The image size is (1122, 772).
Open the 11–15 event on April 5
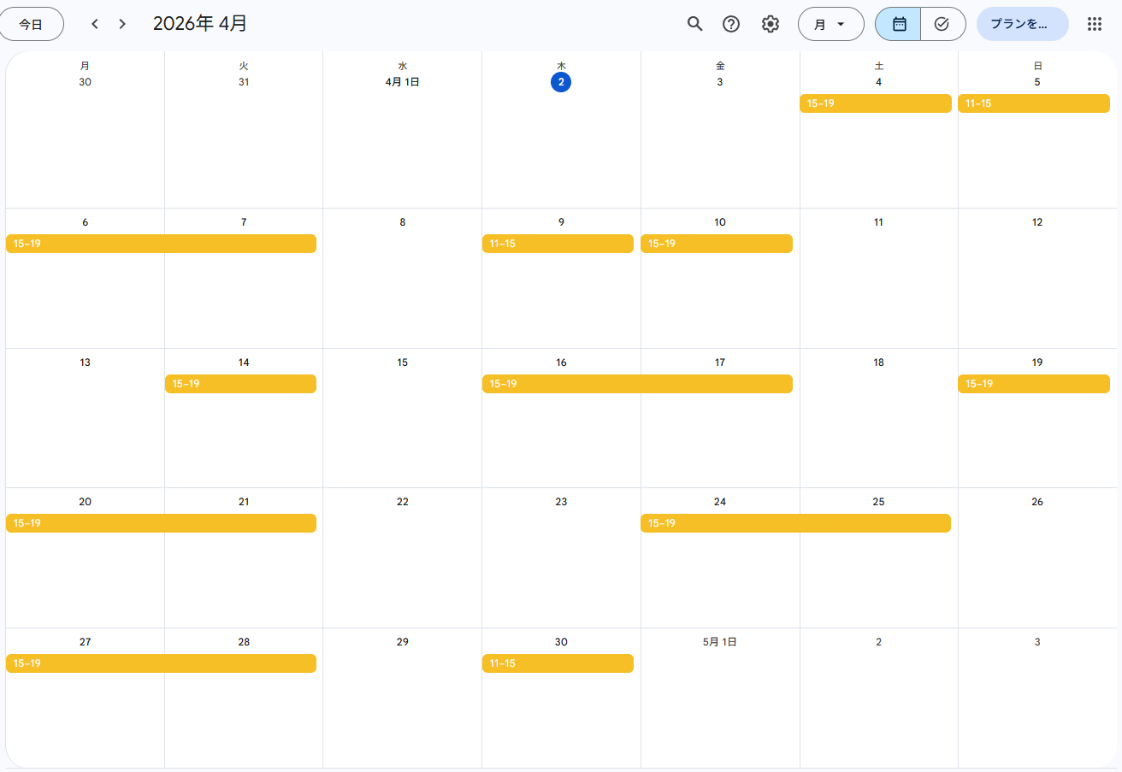(1033, 103)
